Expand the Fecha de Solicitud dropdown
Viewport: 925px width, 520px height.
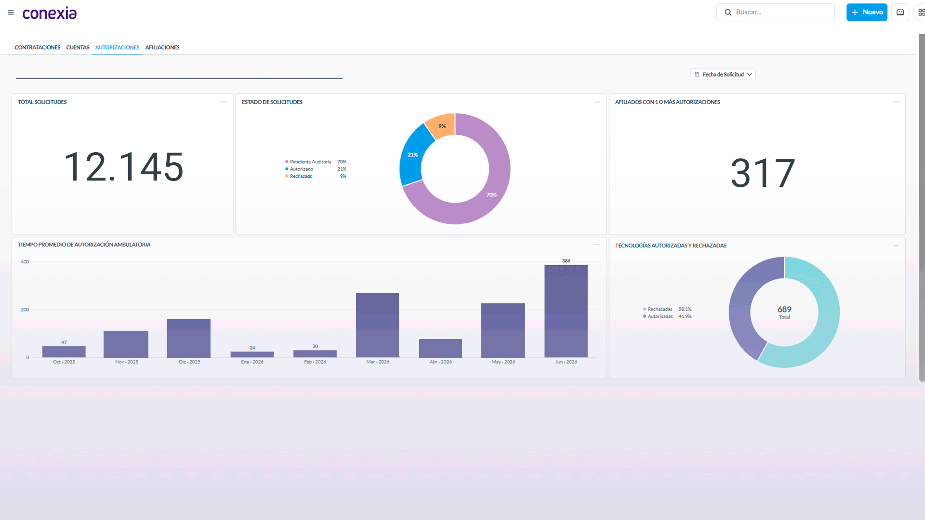click(723, 75)
